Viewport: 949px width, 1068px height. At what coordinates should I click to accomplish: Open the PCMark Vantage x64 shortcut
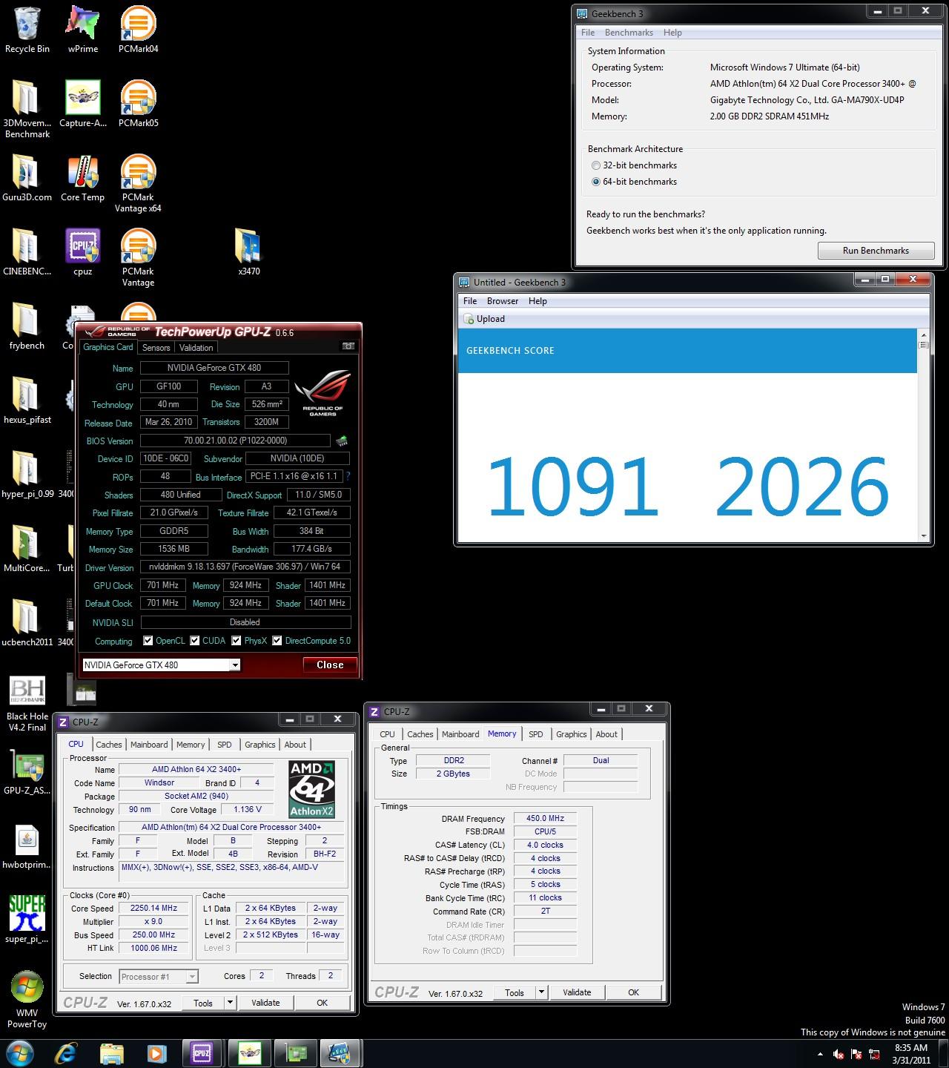tap(138, 183)
